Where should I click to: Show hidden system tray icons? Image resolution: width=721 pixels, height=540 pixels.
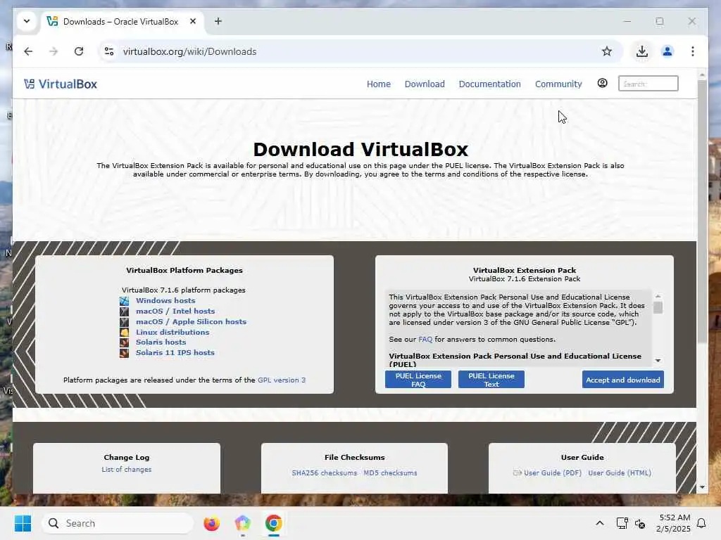(x=600, y=523)
